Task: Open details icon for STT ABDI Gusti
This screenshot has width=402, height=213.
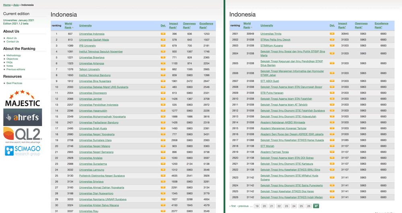Action: pos(332,81)
